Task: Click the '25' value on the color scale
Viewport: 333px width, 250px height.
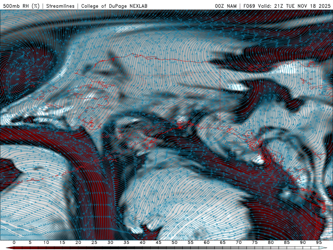Action: point(94,242)
